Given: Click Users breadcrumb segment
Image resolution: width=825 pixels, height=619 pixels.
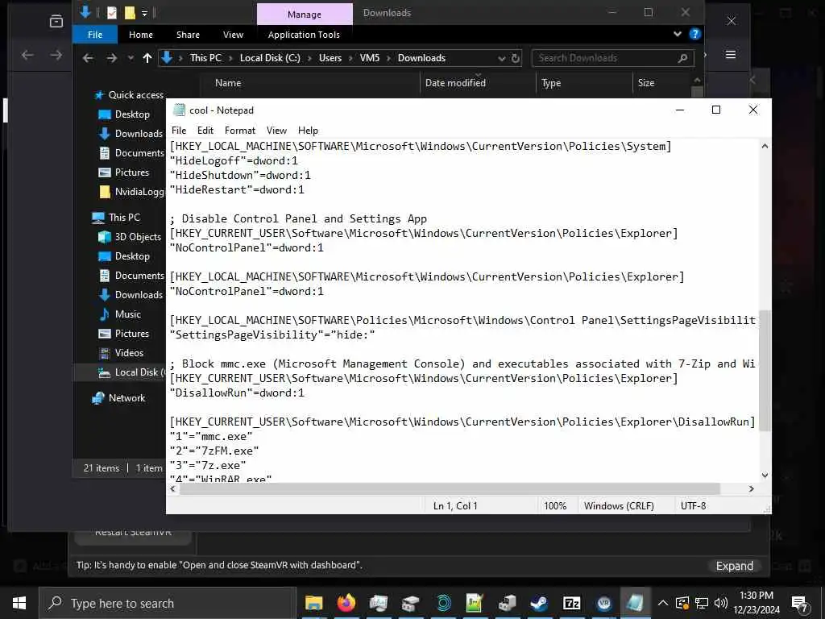Looking at the screenshot, I should pos(330,58).
